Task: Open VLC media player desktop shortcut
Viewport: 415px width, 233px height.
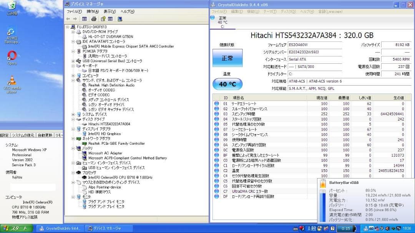Action: tap(12, 84)
